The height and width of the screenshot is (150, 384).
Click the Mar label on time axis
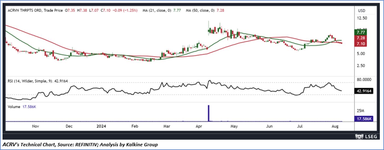tap(166, 126)
